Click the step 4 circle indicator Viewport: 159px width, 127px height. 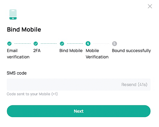tap(88, 44)
